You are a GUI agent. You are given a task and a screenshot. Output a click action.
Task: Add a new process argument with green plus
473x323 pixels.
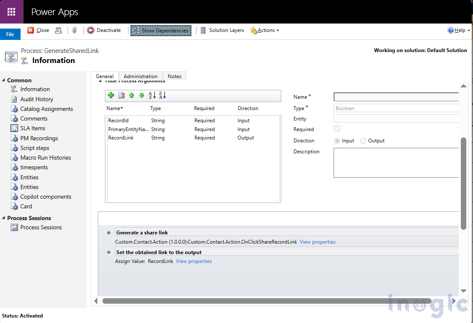(x=111, y=95)
